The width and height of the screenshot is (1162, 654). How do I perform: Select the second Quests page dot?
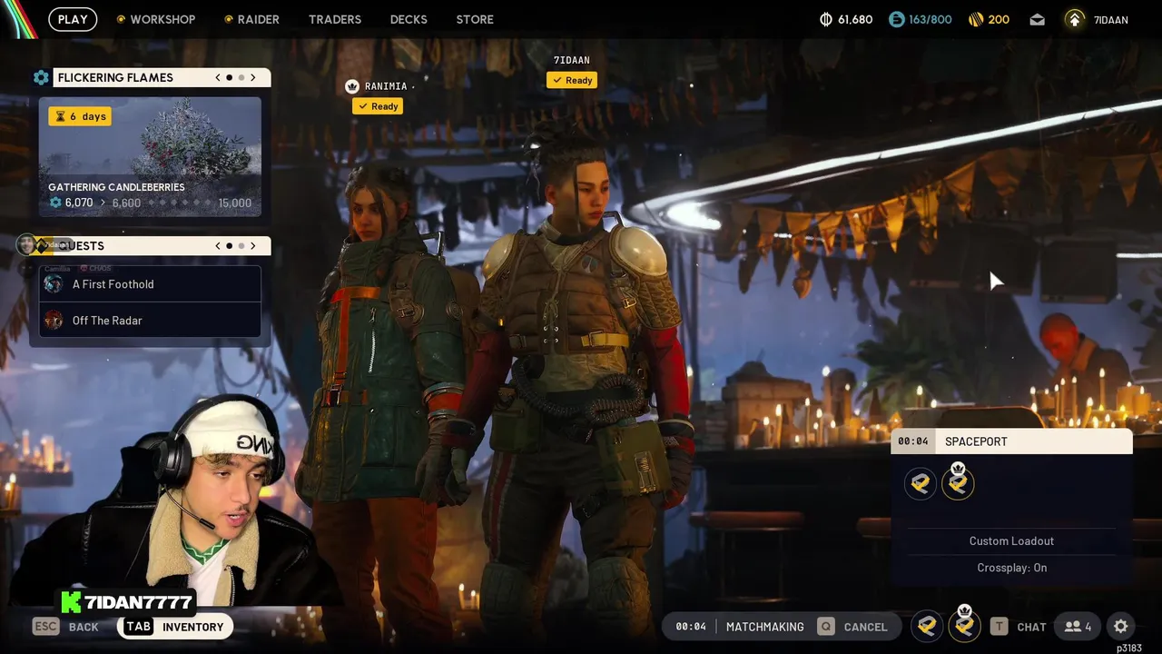click(241, 246)
